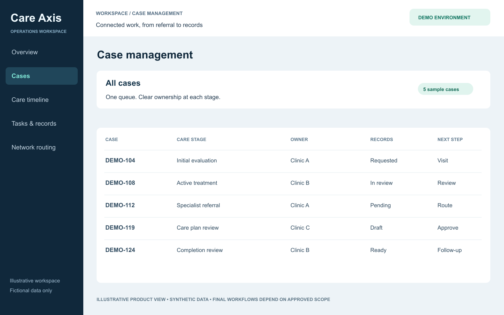Screen dimensions: 504x315
Task: Click the Pending records status
Action: [x=380, y=205]
